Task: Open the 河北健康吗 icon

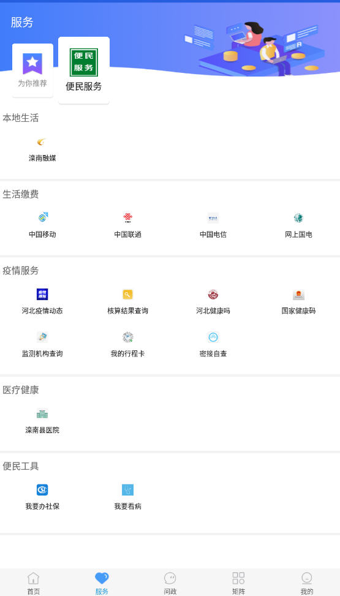Action: (x=213, y=294)
